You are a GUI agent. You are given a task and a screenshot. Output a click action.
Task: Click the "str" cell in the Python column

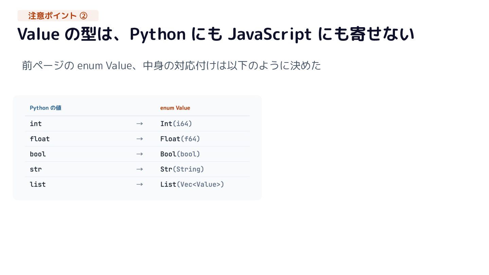pos(36,169)
